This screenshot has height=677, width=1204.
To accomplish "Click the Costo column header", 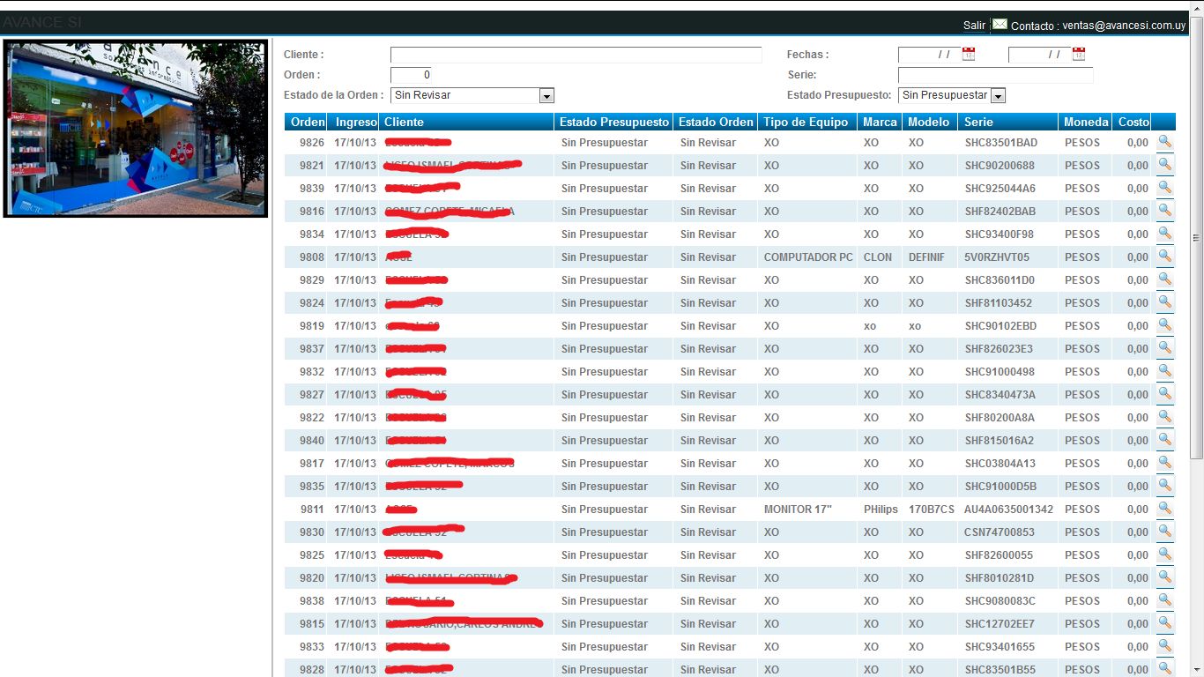I will (1133, 122).
